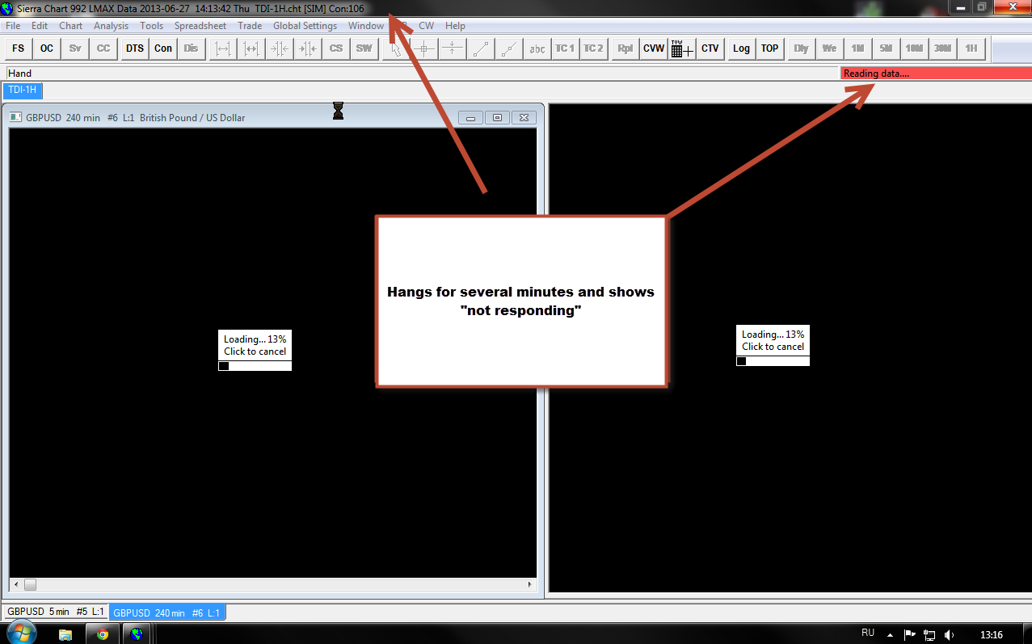Select the TDI-1H chartbook tab
The width and height of the screenshot is (1032, 644).
[x=23, y=90]
